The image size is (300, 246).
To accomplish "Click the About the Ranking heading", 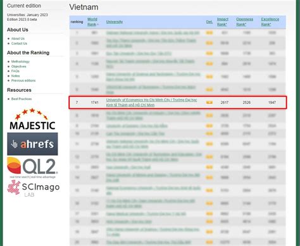I will (x=28, y=52).
